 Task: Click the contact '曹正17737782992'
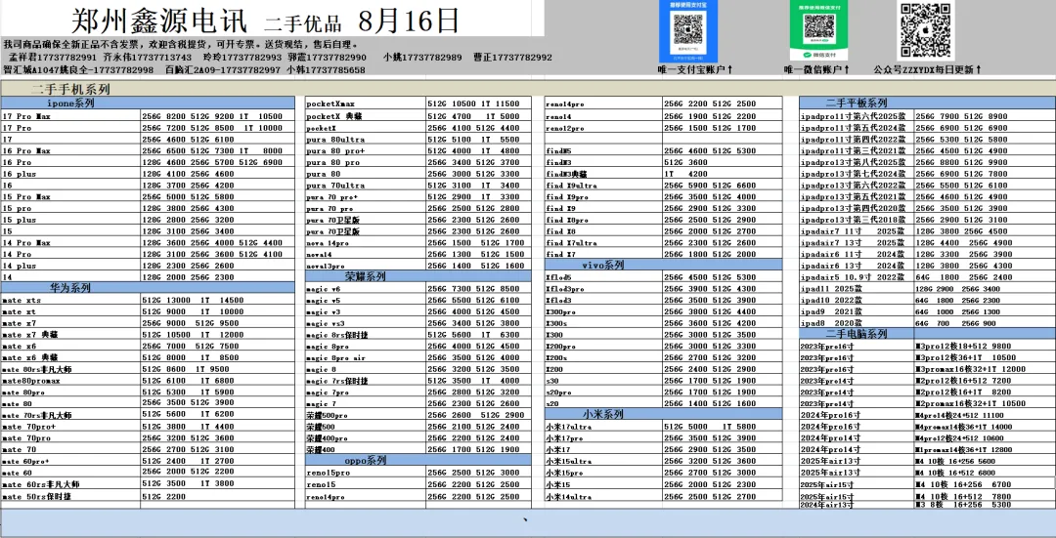tap(511, 58)
